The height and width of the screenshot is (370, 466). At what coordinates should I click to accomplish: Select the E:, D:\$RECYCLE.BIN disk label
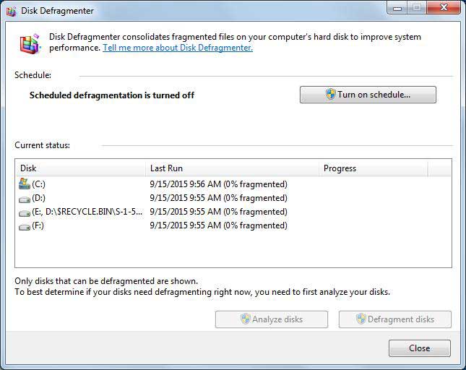[87, 212]
